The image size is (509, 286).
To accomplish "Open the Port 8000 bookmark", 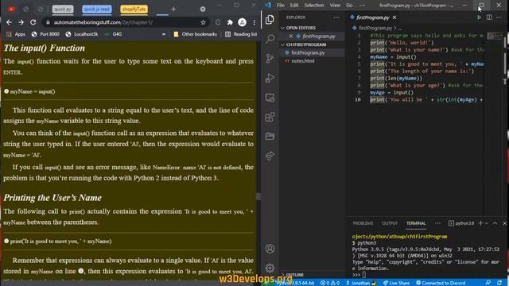I will pos(45,34).
